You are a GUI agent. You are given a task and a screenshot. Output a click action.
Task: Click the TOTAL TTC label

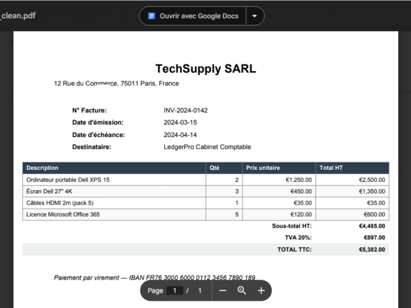click(295, 250)
